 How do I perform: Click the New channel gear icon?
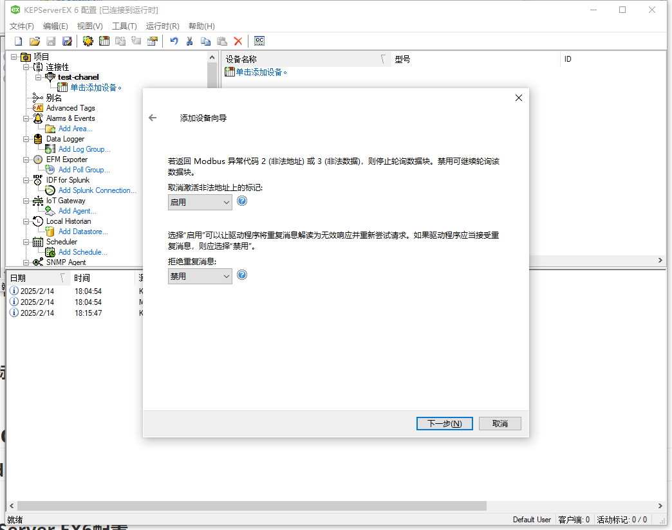click(x=88, y=41)
